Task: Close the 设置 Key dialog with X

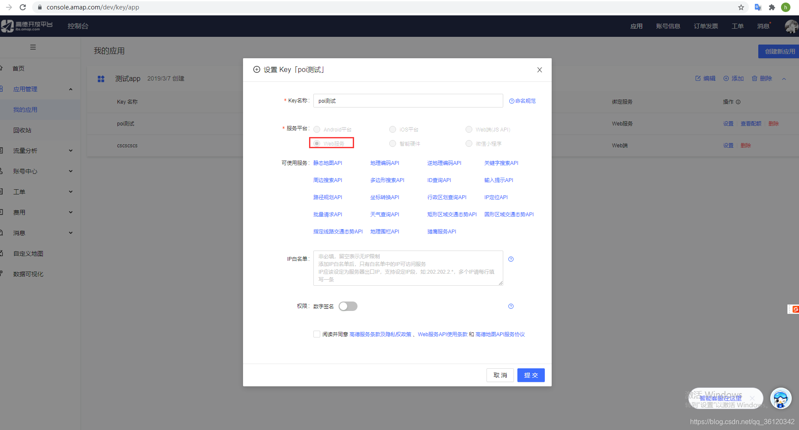Action: [x=540, y=70]
